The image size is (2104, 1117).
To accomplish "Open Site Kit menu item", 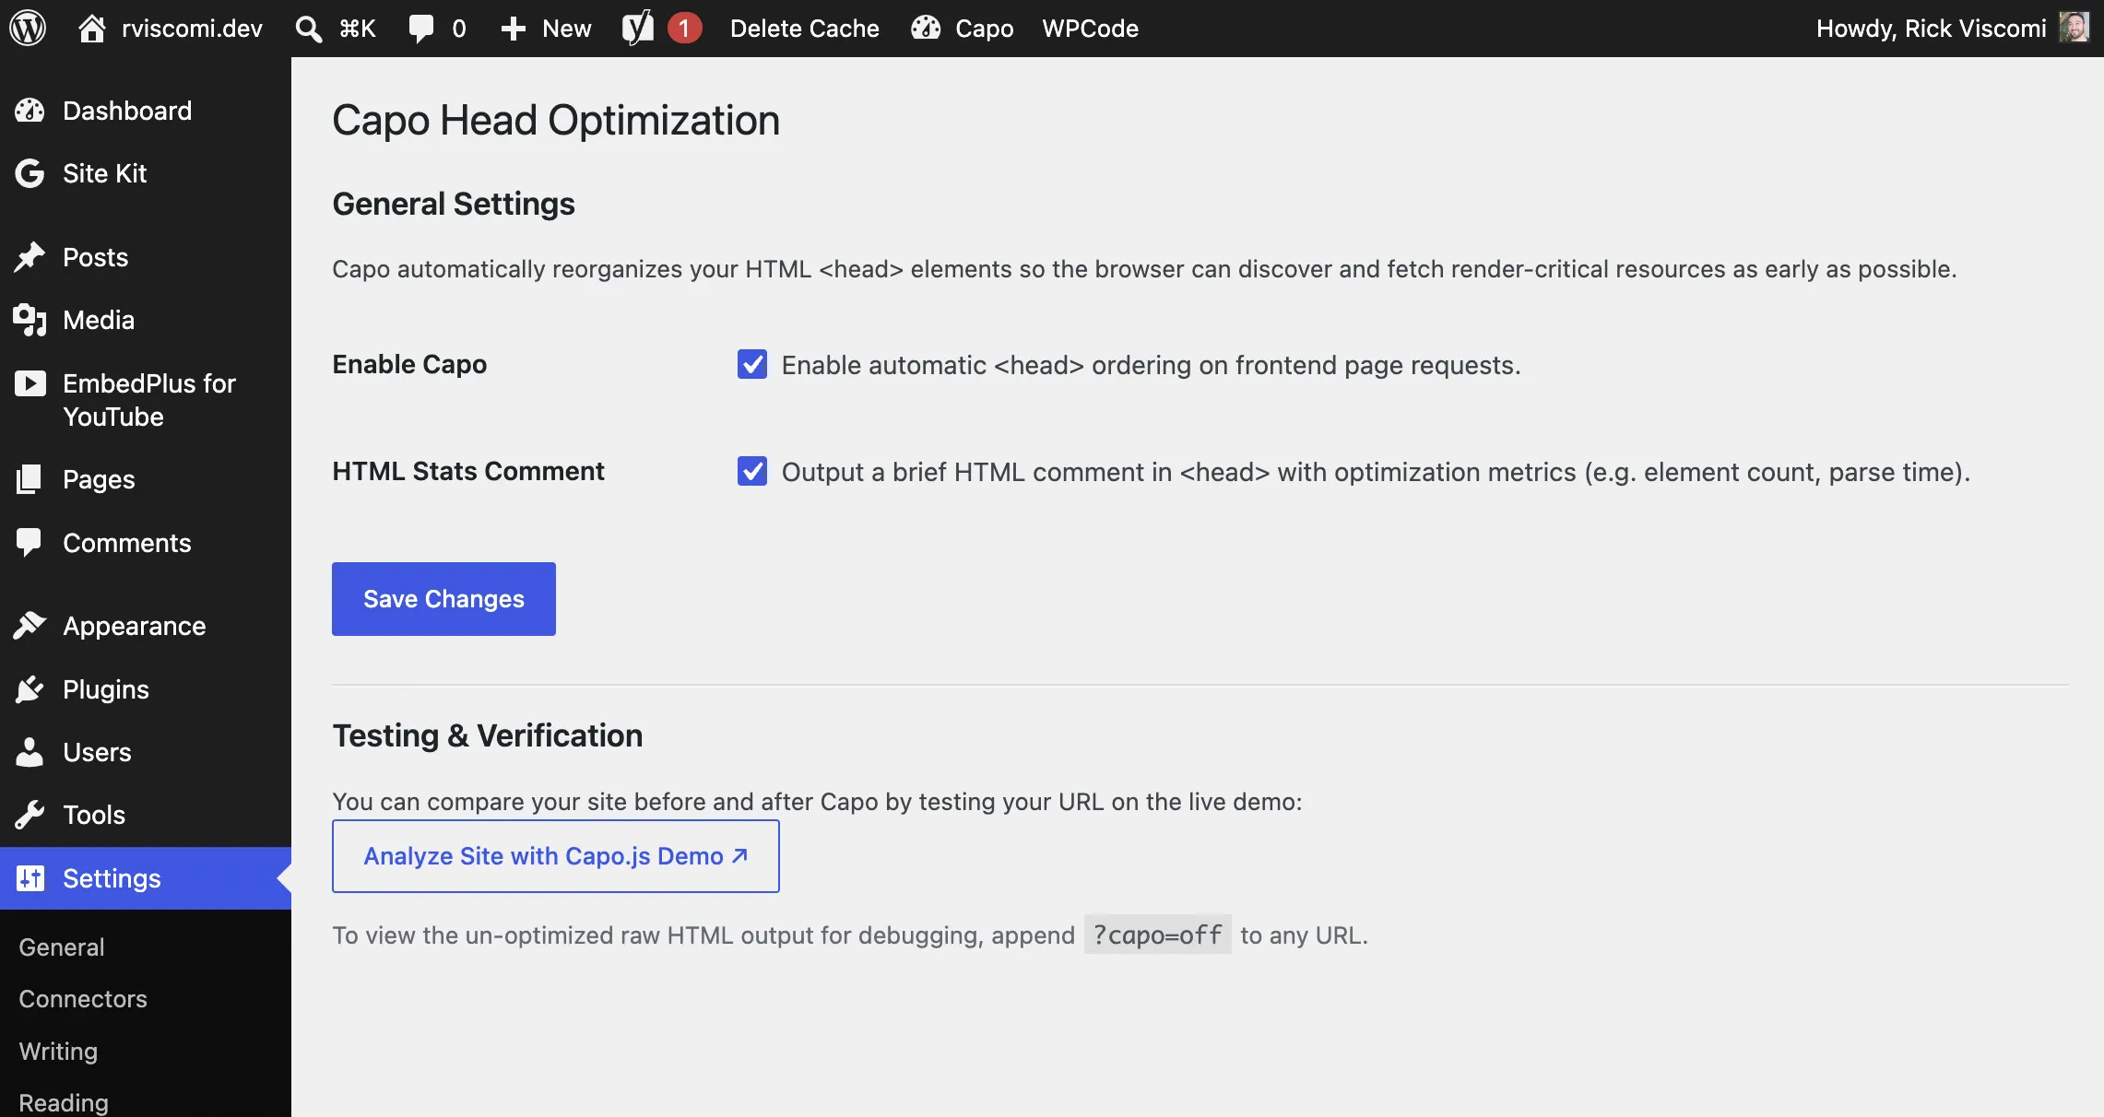I will pyautogui.click(x=104, y=173).
